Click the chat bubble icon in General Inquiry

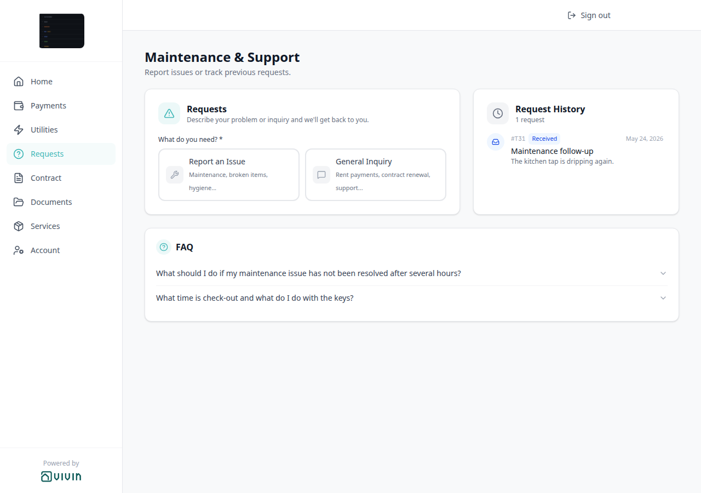point(321,175)
